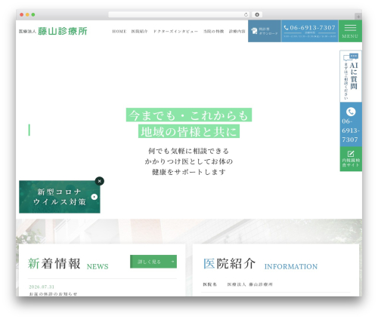Open 当院の特徴 navigation item
Screen dimensions: 378x319
pos(214,32)
